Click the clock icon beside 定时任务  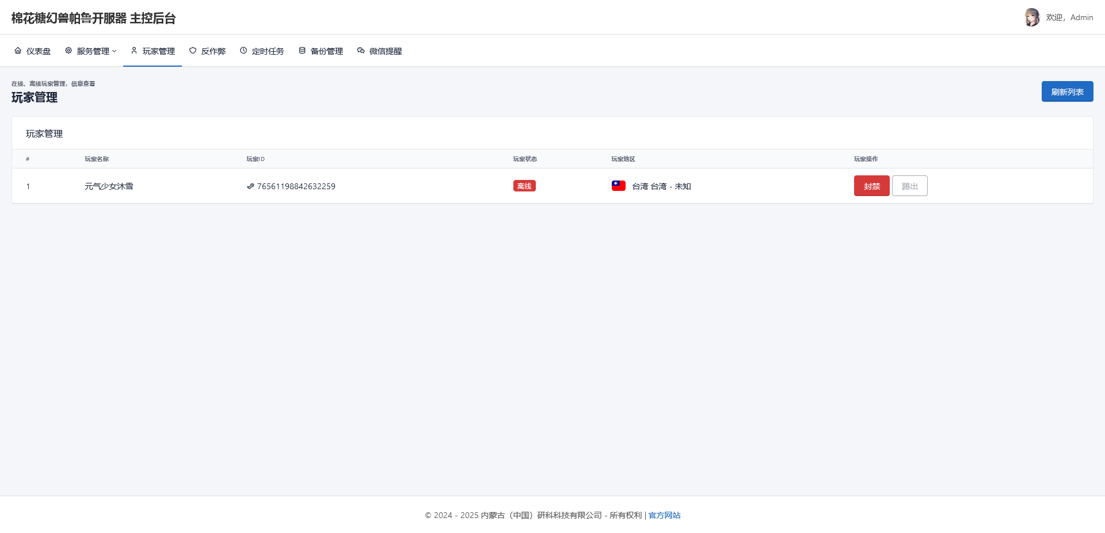coord(243,51)
